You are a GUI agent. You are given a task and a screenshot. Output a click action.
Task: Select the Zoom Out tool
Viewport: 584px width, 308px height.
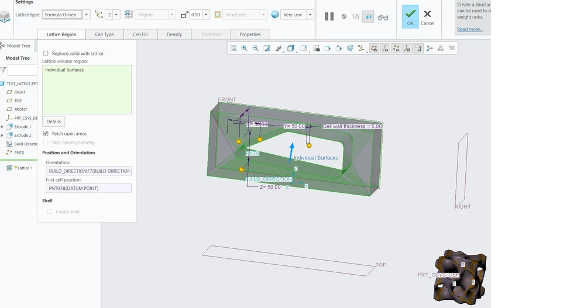[256, 49]
